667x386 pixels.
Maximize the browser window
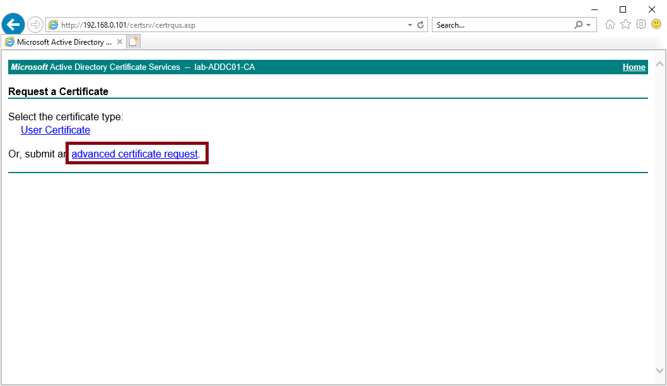click(x=623, y=9)
